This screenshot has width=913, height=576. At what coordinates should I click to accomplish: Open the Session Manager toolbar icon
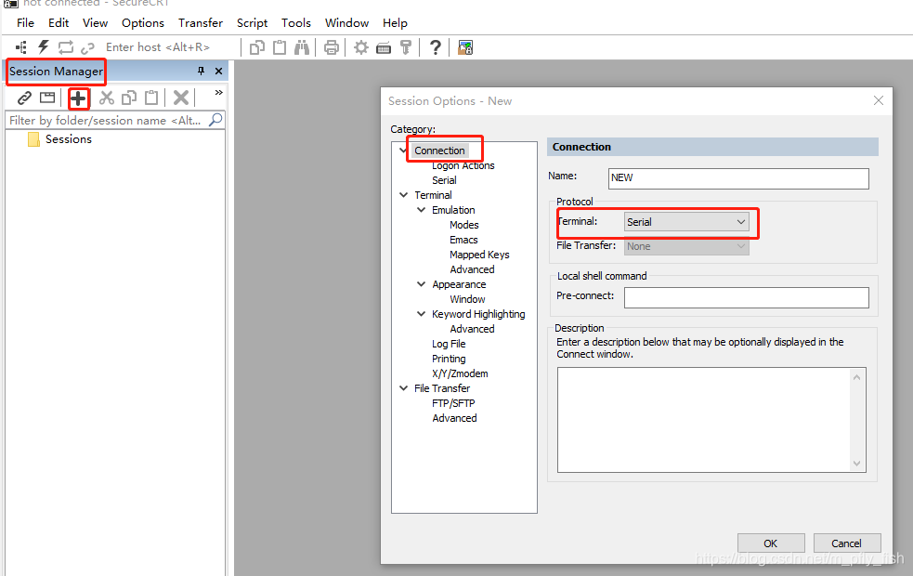click(x=21, y=47)
